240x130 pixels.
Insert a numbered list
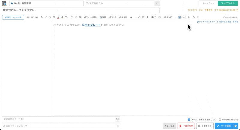[x=76, y=17]
